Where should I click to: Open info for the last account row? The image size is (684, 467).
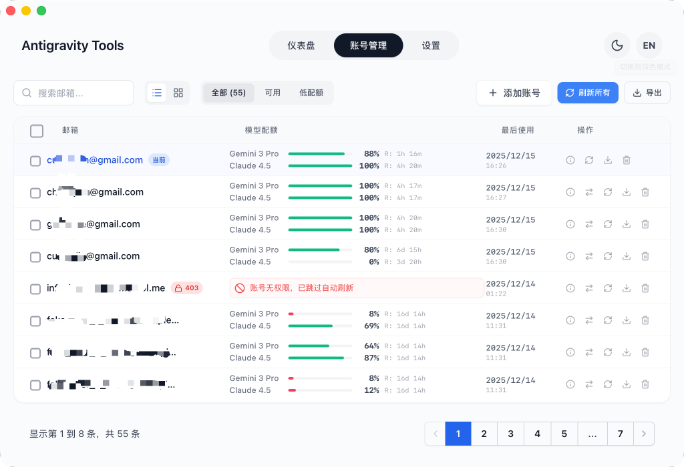click(x=570, y=384)
